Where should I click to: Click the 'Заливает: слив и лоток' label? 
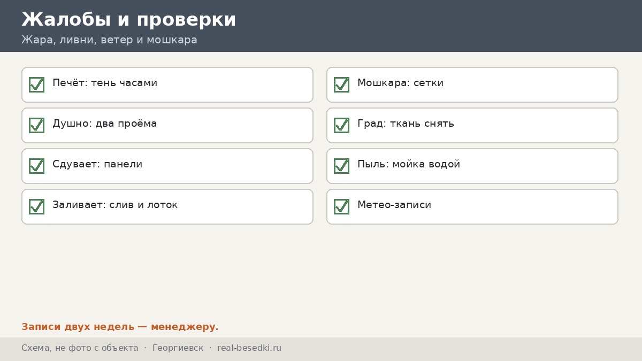point(115,205)
